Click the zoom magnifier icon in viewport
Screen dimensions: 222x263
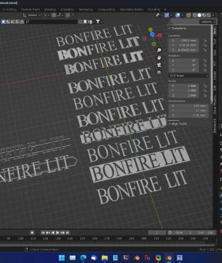pyautogui.click(x=159, y=51)
